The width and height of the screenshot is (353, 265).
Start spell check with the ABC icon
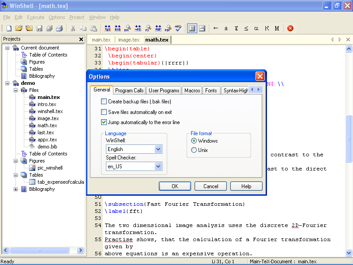point(178,28)
